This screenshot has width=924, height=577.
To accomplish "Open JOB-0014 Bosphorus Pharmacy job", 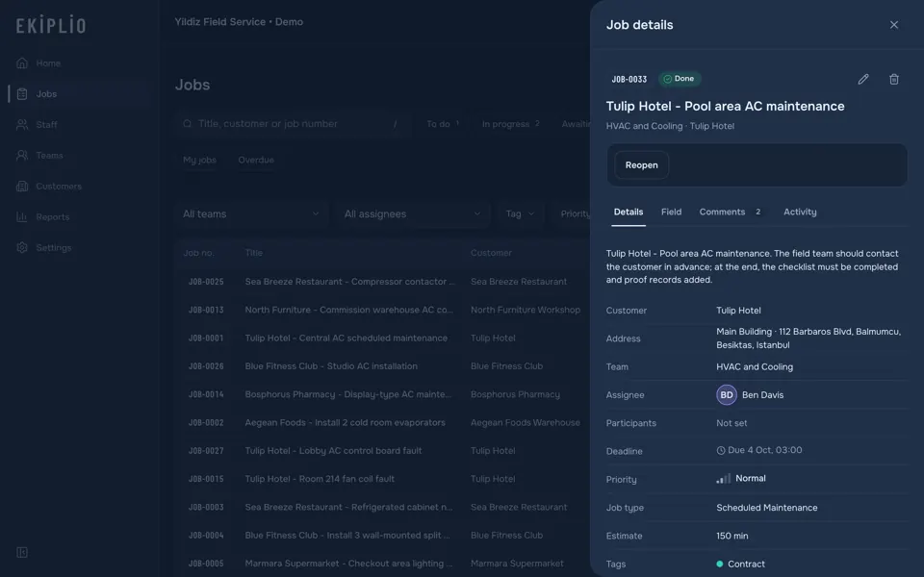I will click(x=383, y=394).
